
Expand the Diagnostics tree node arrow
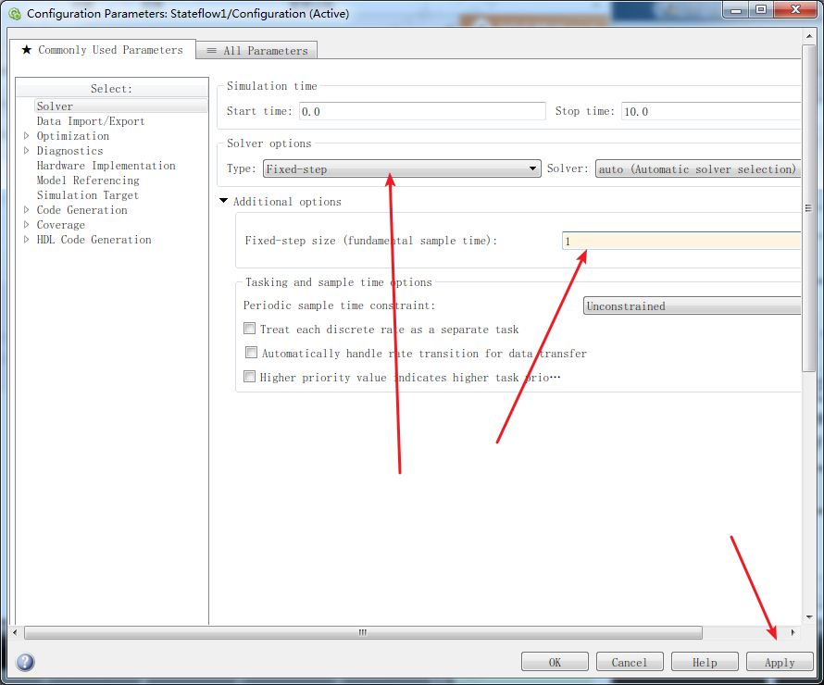click(26, 150)
